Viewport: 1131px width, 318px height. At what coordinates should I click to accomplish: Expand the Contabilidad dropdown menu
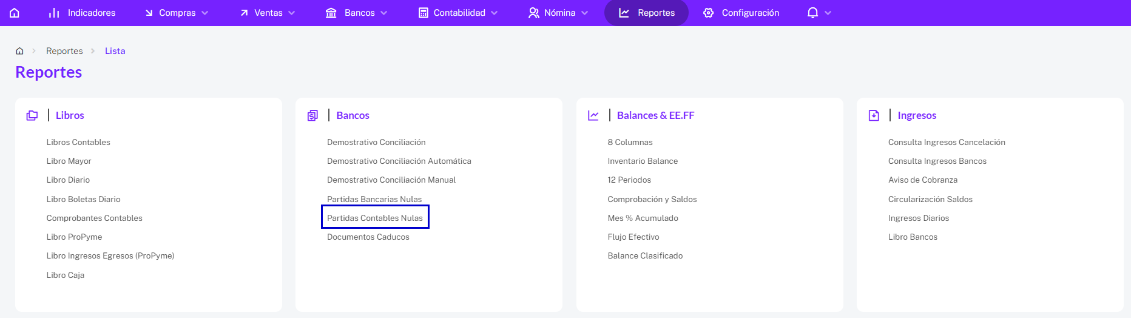[458, 13]
